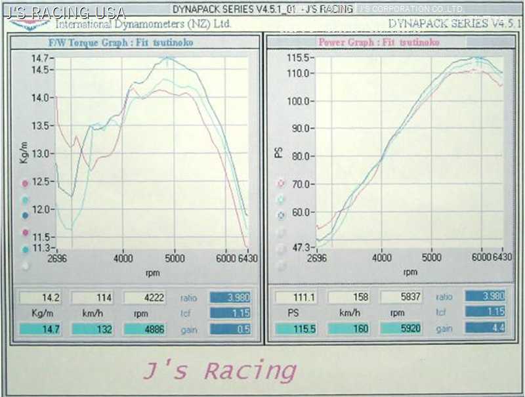This screenshot has height=397, width=525.
Task: Toggle the dark blue run marker in torque graph
Action: pos(26,215)
